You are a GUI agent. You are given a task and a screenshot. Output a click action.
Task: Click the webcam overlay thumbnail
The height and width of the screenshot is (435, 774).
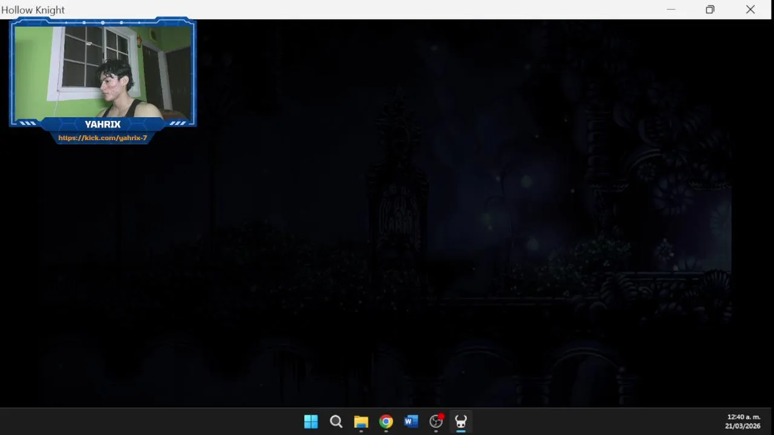click(x=103, y=72)
